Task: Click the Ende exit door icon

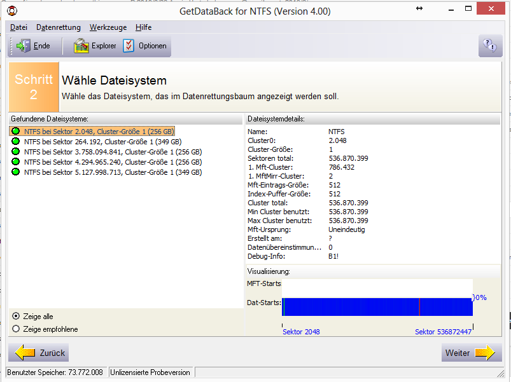Action: [x=23, y=46]
